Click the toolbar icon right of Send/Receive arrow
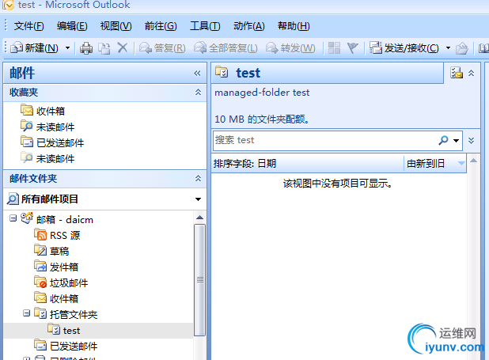 (462, 48)
